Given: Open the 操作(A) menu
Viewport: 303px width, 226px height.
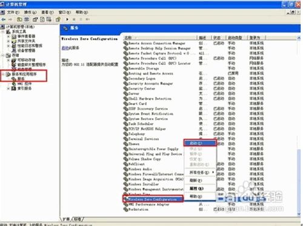Looking at the screenshot, I should 30,12.
